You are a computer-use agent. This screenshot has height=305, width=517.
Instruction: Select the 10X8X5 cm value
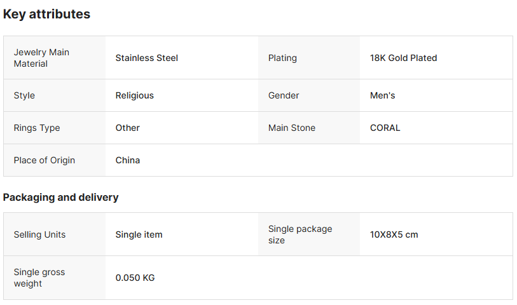click(x=394, y=234)
